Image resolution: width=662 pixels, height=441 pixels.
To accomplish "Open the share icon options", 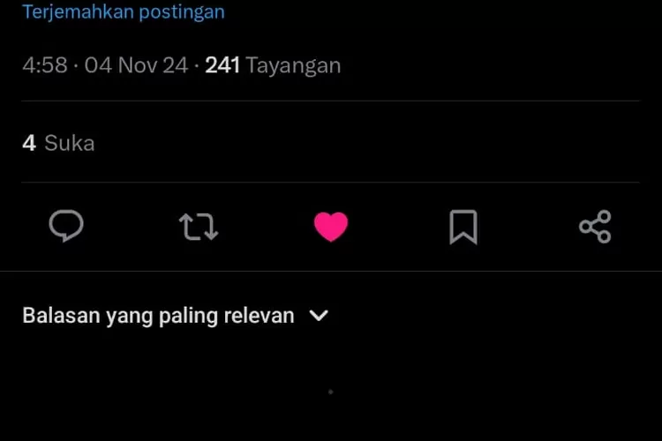I will pos(595,227).
